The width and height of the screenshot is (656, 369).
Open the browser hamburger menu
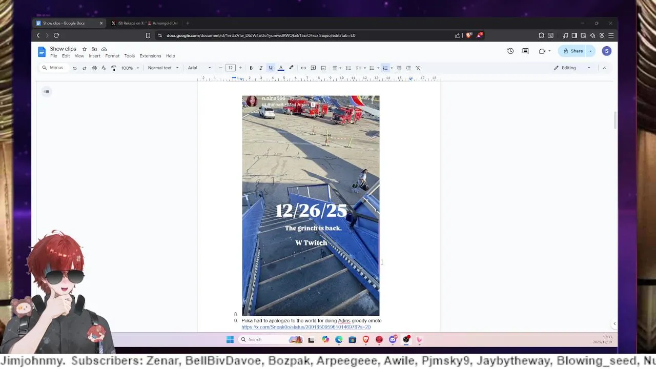pos(611,35)
